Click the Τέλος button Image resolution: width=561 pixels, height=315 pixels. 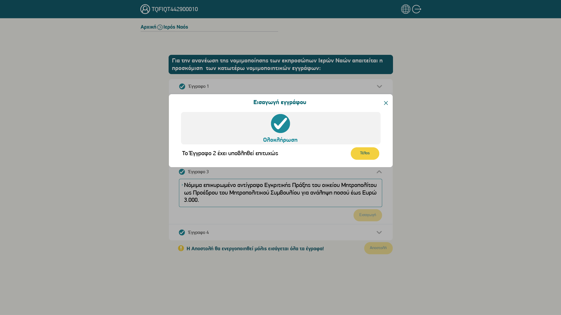[365, 153]
